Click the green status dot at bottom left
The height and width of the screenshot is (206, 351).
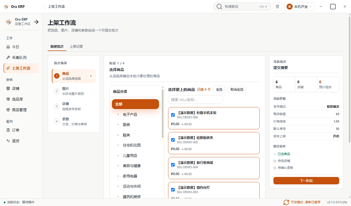tap(5, 202)
